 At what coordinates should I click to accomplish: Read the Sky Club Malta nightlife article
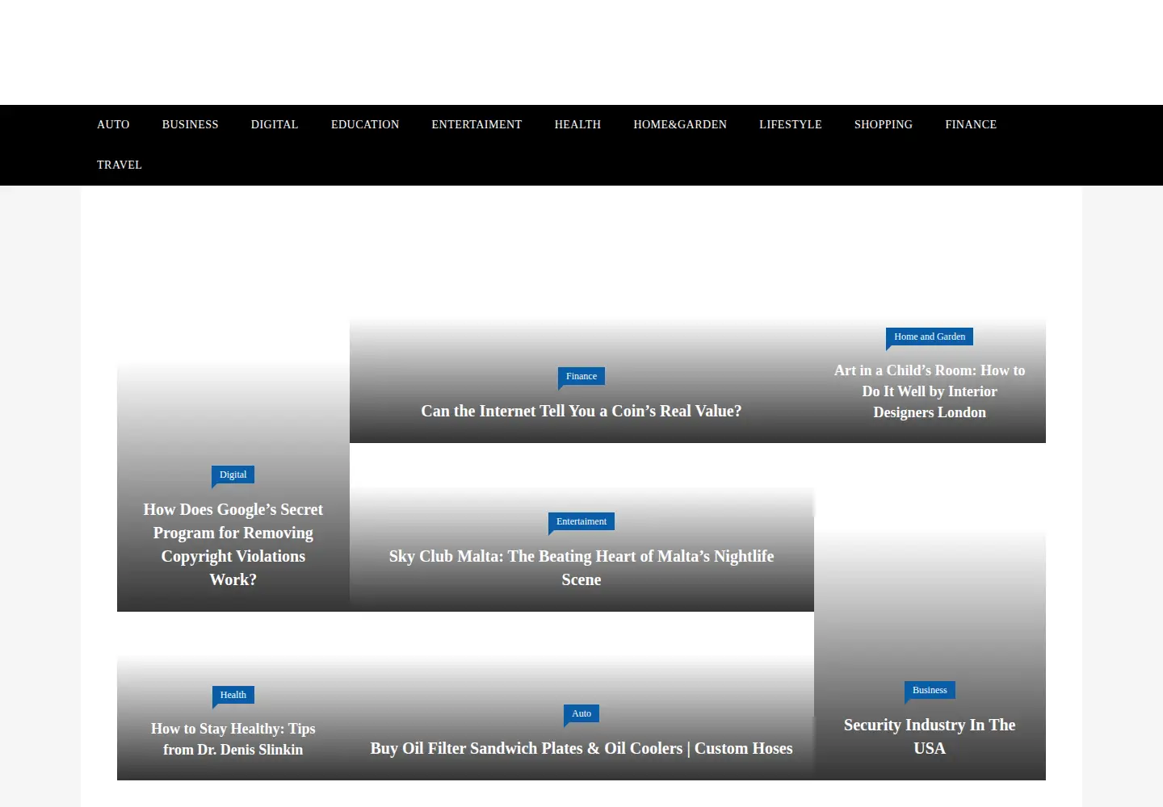pyautogui.click(x=581, y=568)
